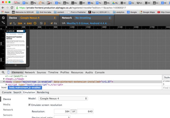Open the content bookmarks folder

[x=59, y=12]
